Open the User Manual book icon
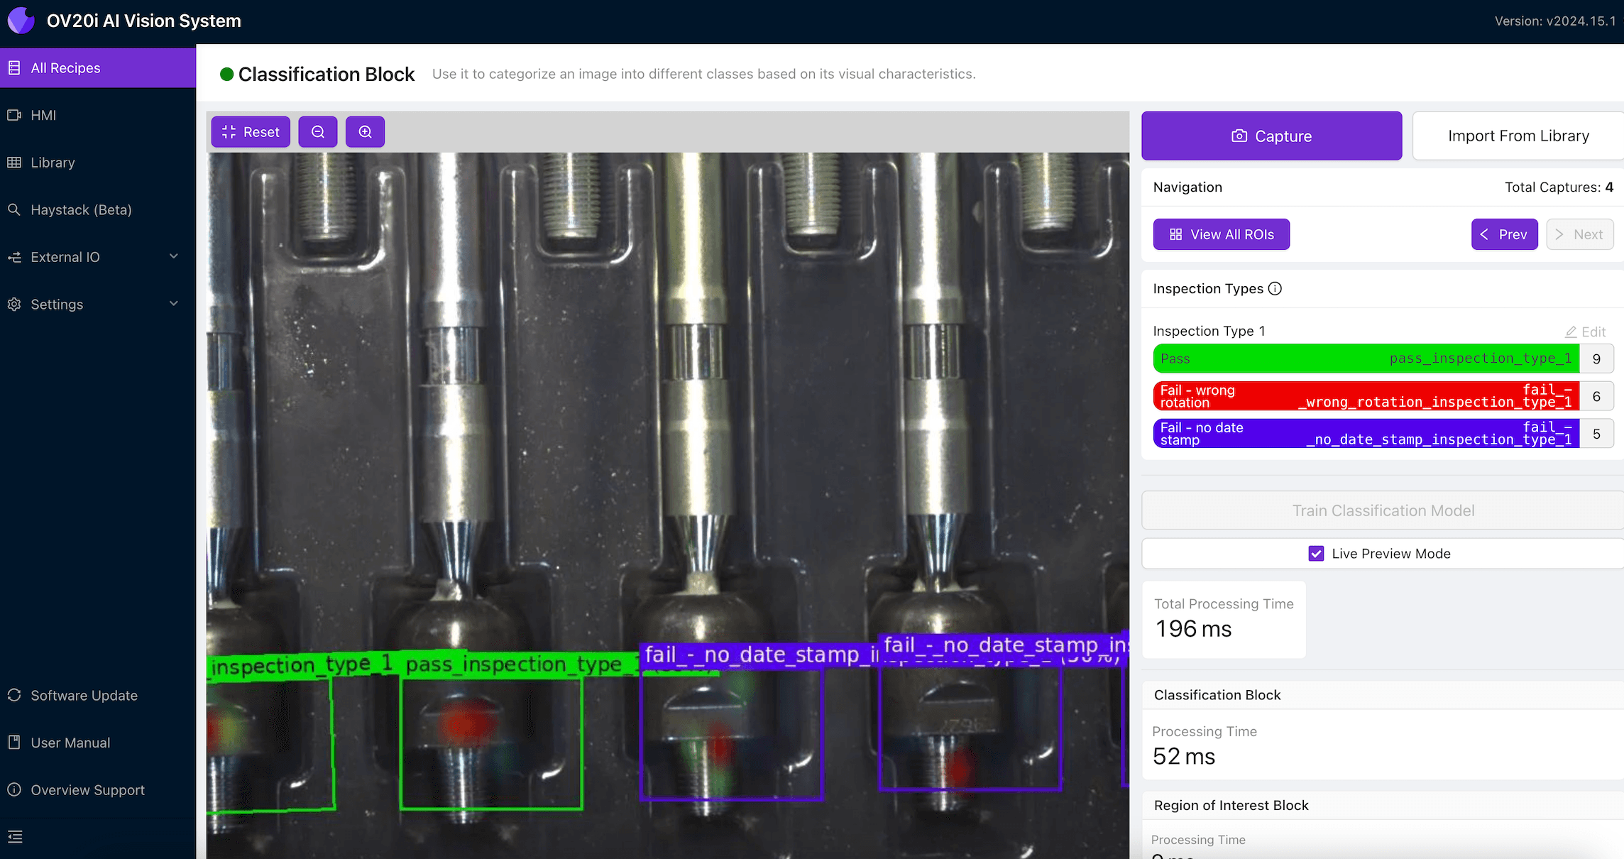Screen dimensions: 1624x859 [15, 742]
